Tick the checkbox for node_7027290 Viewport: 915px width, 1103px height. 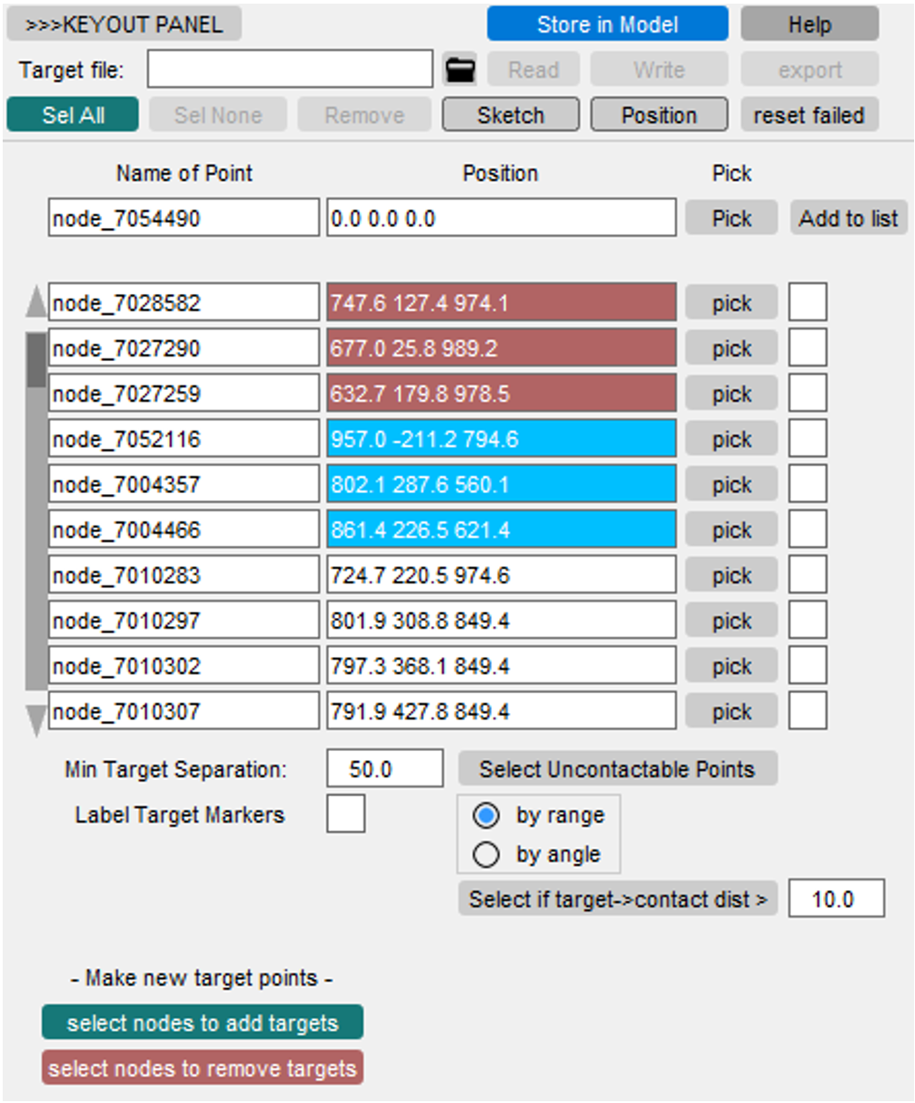click(x=807, y=347)
